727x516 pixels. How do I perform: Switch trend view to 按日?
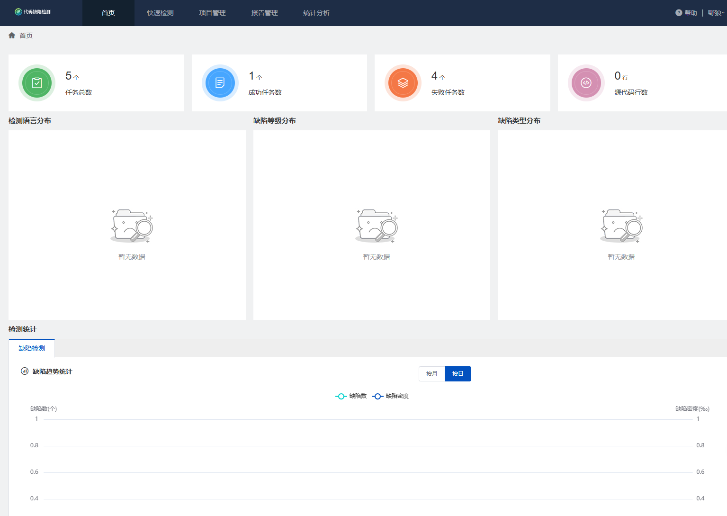click(458, 374)
